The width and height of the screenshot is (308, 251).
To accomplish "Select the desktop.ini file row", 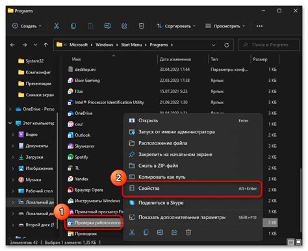I will click(x=173, y=70).
